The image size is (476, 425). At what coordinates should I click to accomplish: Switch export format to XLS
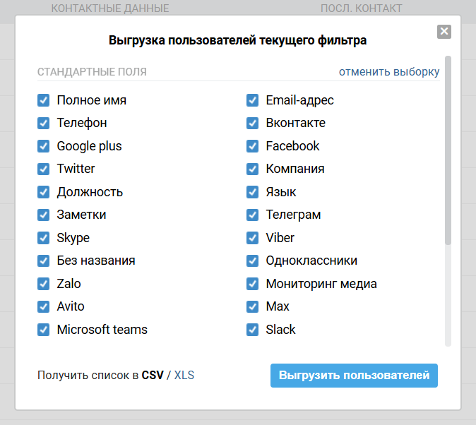tap(184, 376)
